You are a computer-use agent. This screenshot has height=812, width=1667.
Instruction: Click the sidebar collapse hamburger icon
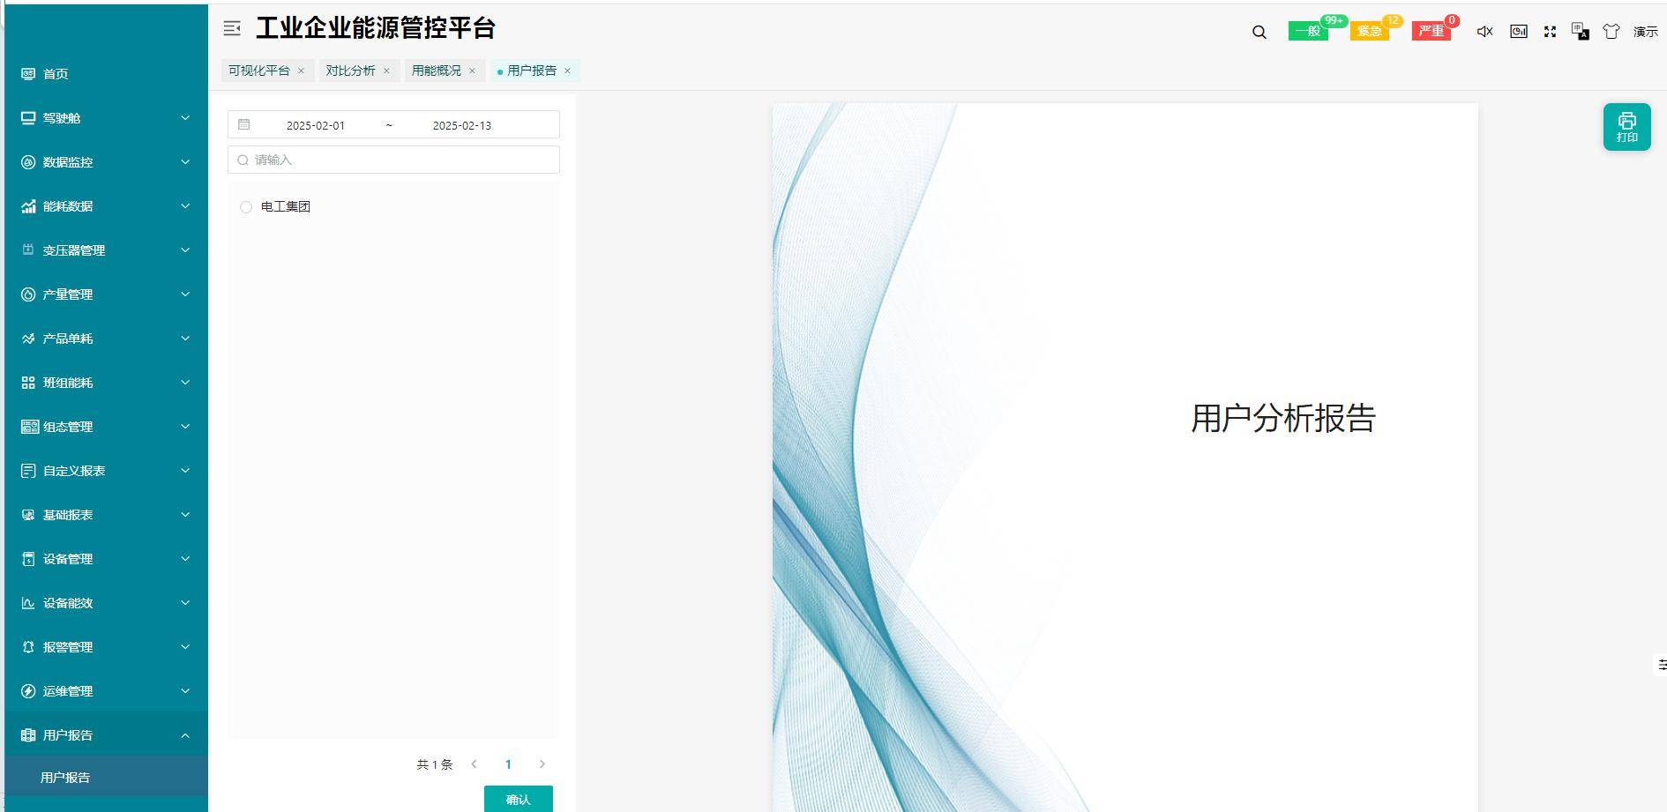232,29
